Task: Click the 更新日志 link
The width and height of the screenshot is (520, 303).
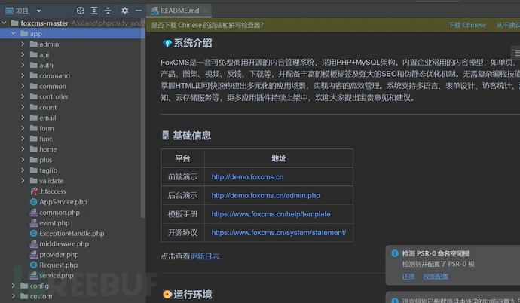Action: tap(204, 256)
